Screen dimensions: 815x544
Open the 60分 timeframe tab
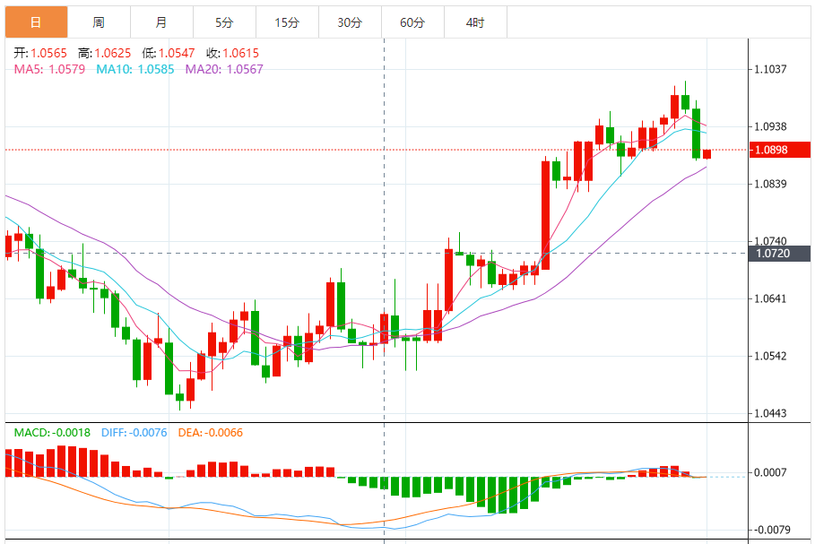412,22
